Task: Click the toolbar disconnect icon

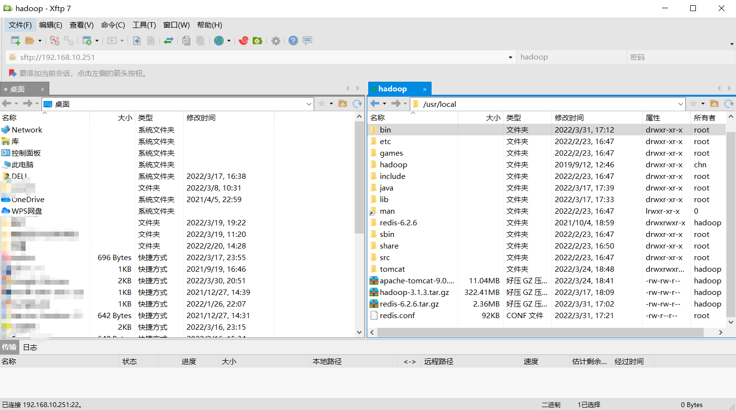Action: pyautogui.click(x=56, y=41)
